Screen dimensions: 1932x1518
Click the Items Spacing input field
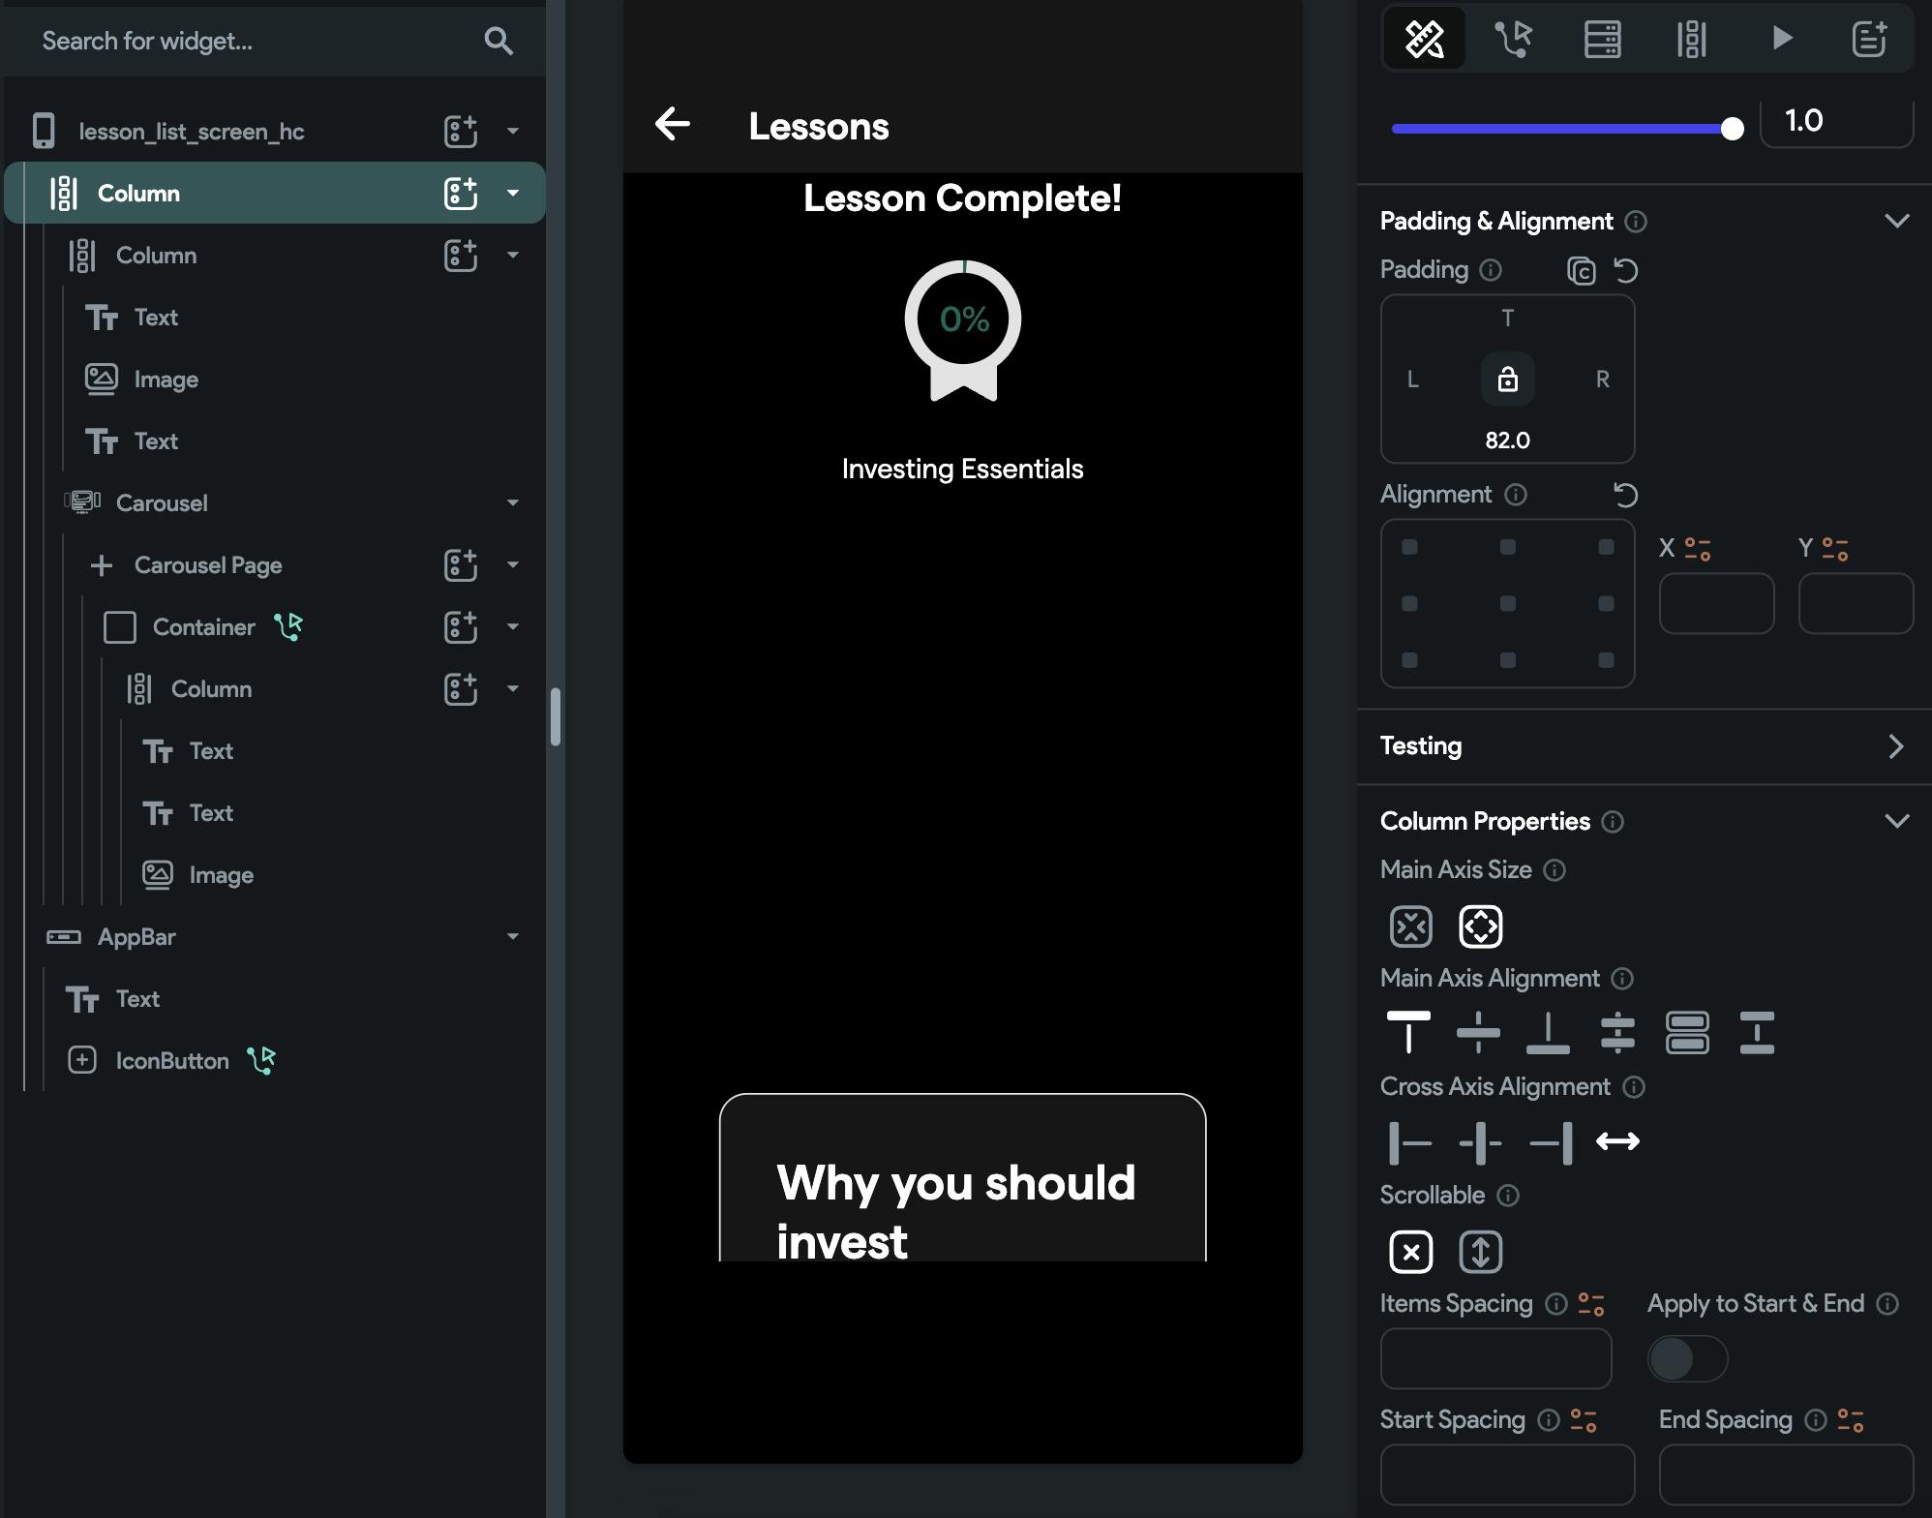point(1495,1358)
